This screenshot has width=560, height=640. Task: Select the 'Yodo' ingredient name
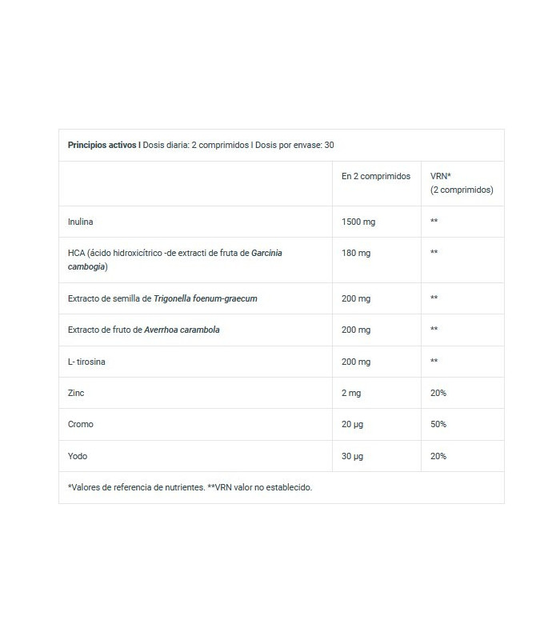point(78,456)
